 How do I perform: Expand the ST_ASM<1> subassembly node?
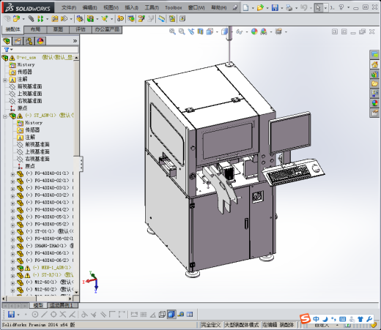pos(5,116)
